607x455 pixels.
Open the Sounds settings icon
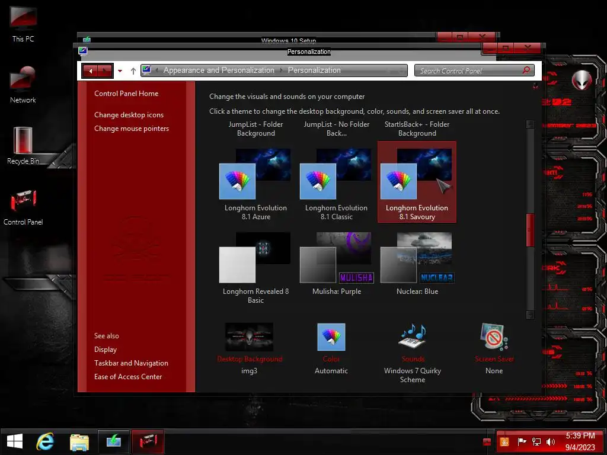click(413, 336)
